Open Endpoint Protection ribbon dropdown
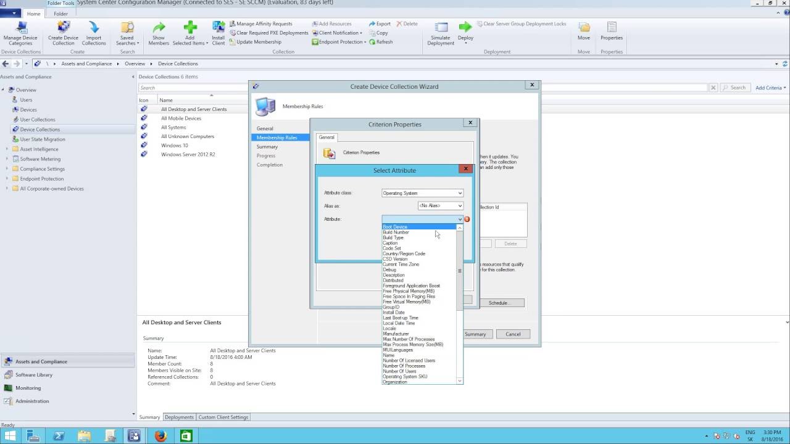The height and width of the screenshot is (444, 790). (339, 42)
